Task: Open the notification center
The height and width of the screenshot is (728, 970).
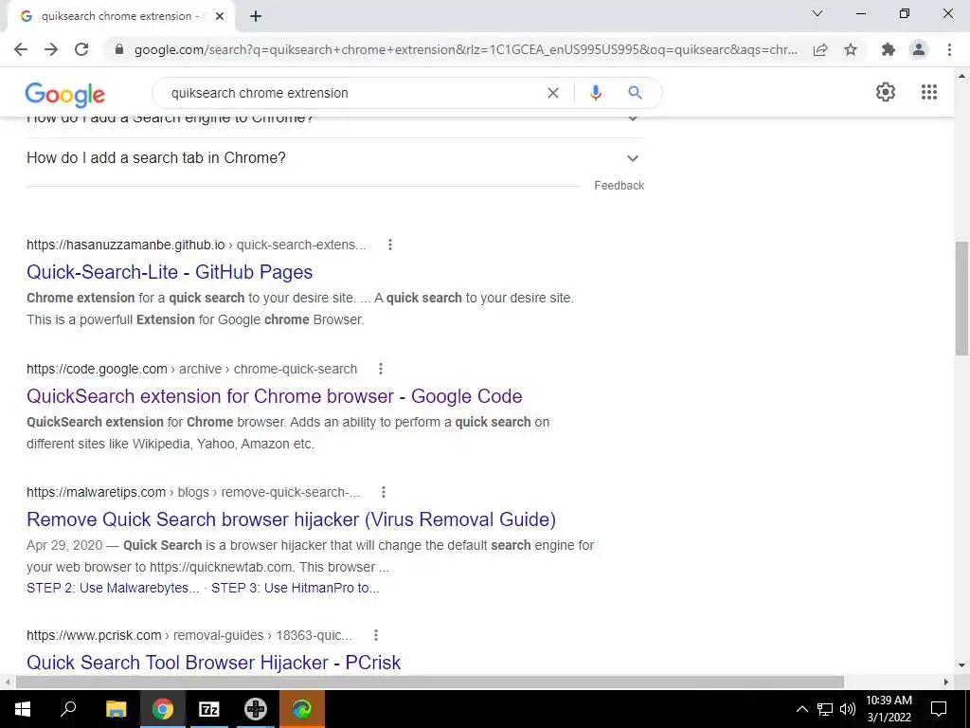Action: click(939, 709)
